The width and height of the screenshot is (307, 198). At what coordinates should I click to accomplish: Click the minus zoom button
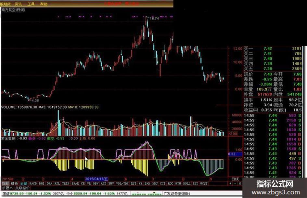click(235, 183)
